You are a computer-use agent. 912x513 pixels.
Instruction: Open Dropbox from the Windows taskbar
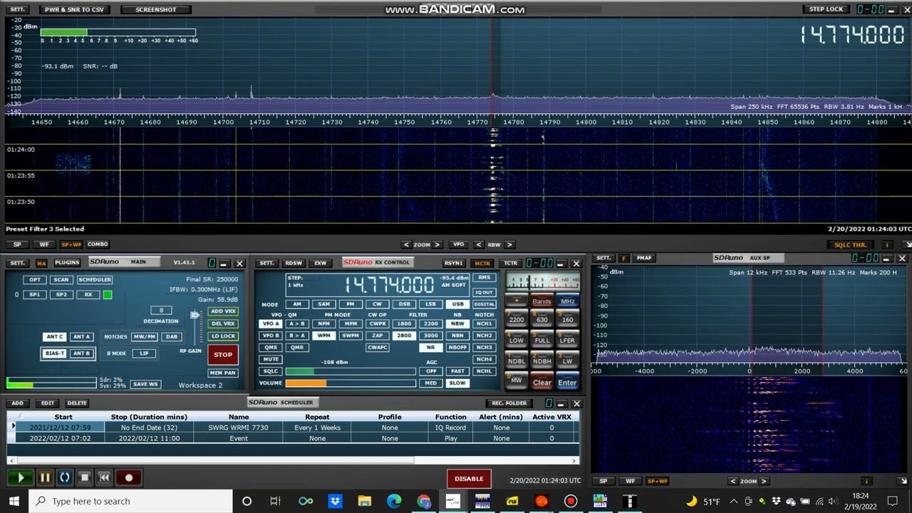(335, 502)
